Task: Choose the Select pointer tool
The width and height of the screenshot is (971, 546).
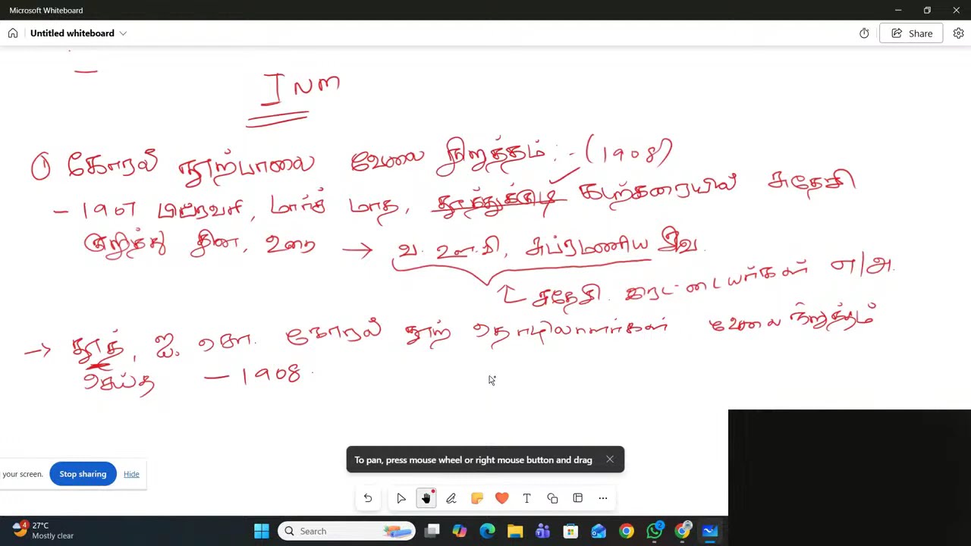Action: (401, 498)
